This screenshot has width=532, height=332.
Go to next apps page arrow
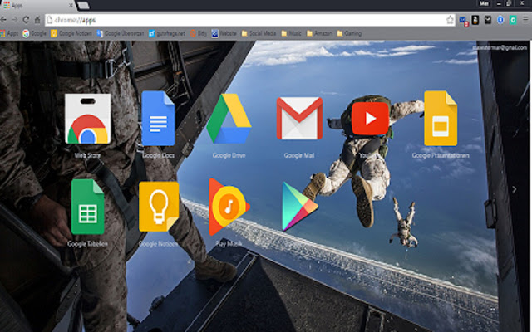514,189
